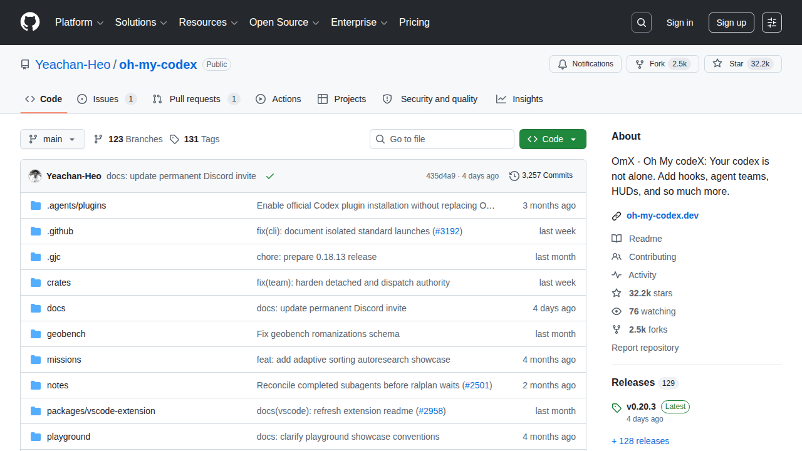The height and width of the screenshot is (451, 802).
Task: Click the repository book icon beside Yeachan-Heo
Action: click(25, 65)
